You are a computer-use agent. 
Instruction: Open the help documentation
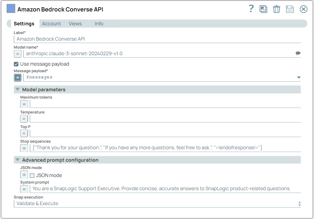point(251,9)
